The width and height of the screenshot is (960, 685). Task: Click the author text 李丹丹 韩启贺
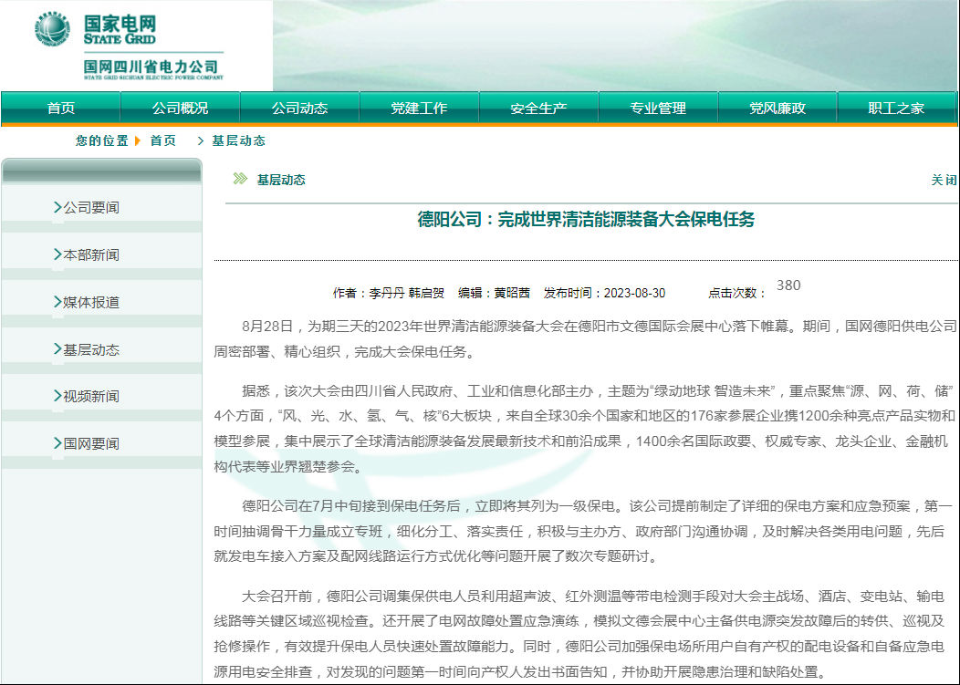[406, 293]
